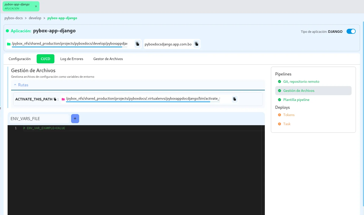Click the warning icon beside Tokens

point(280,115)
